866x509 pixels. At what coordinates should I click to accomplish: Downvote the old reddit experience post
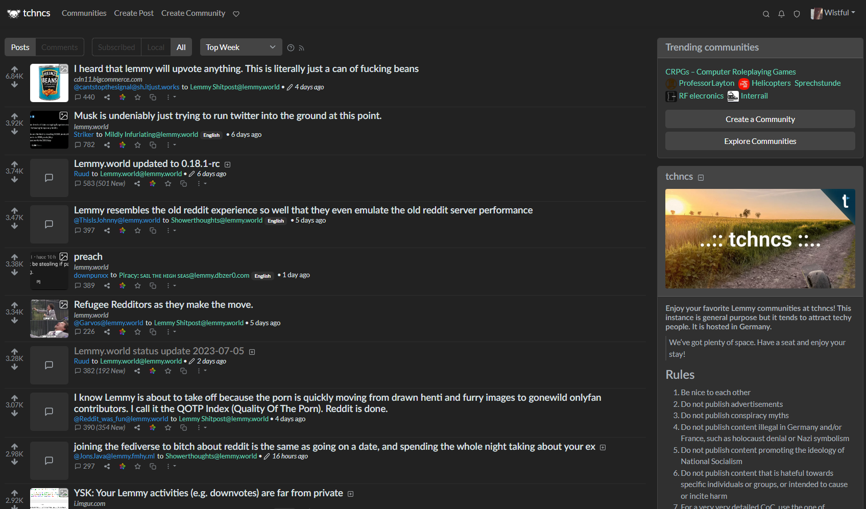pyautogui.click(x=14, y=226)
